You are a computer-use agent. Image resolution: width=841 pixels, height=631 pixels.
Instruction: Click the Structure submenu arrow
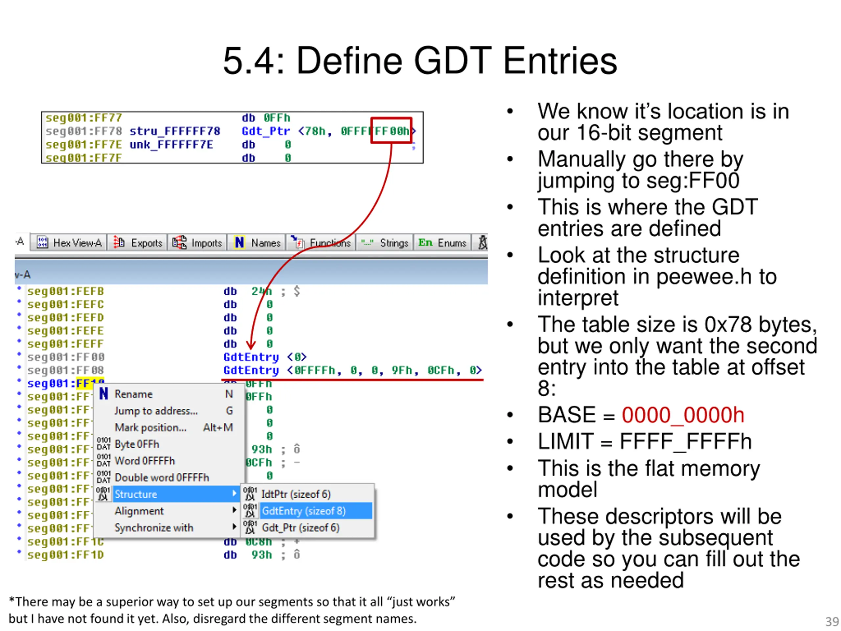point(234,494)
